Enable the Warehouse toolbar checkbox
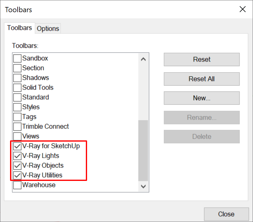253x222 pixels. pos(17,185)
